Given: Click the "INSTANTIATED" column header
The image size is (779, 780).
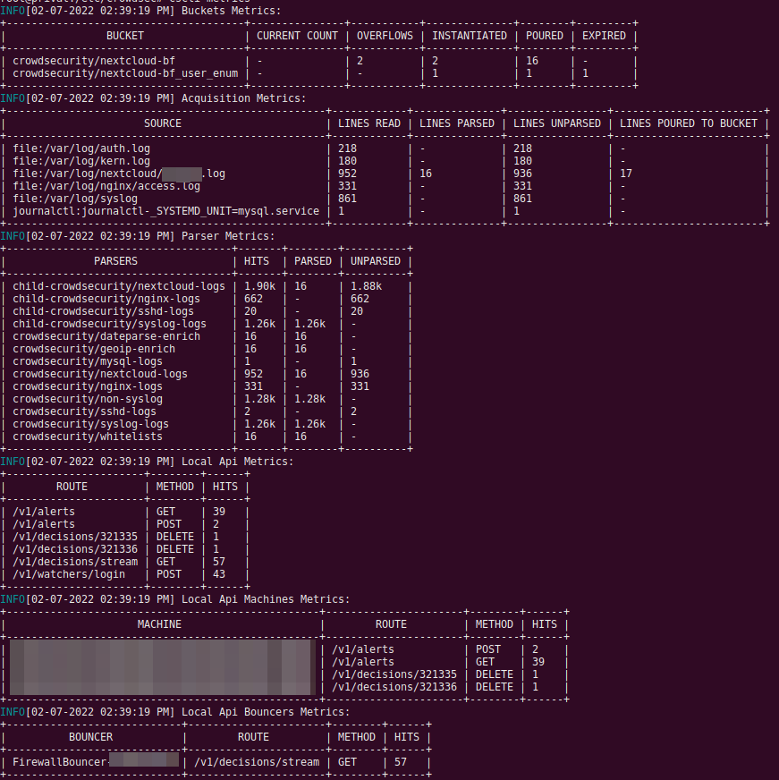Looking at the screenshot, I should click(x=469, y=36).
